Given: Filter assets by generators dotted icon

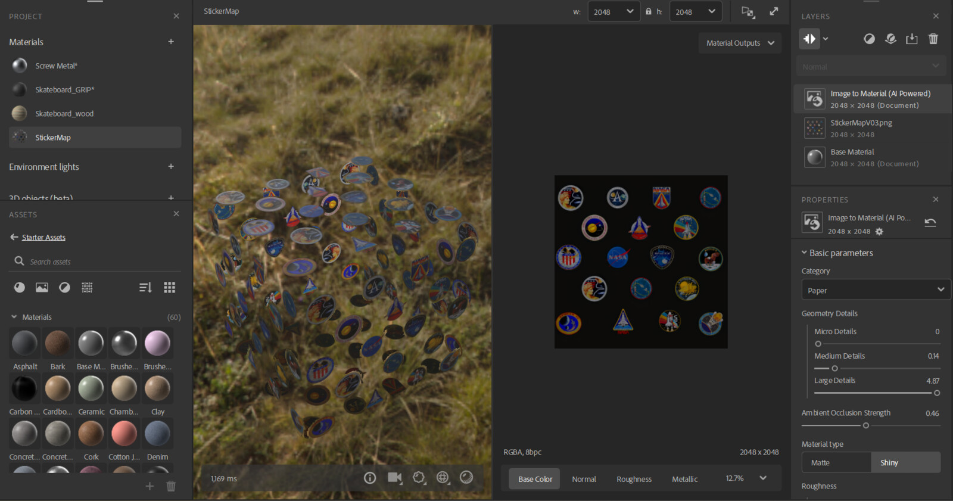Looking at the screenshot, I should 87,288.
